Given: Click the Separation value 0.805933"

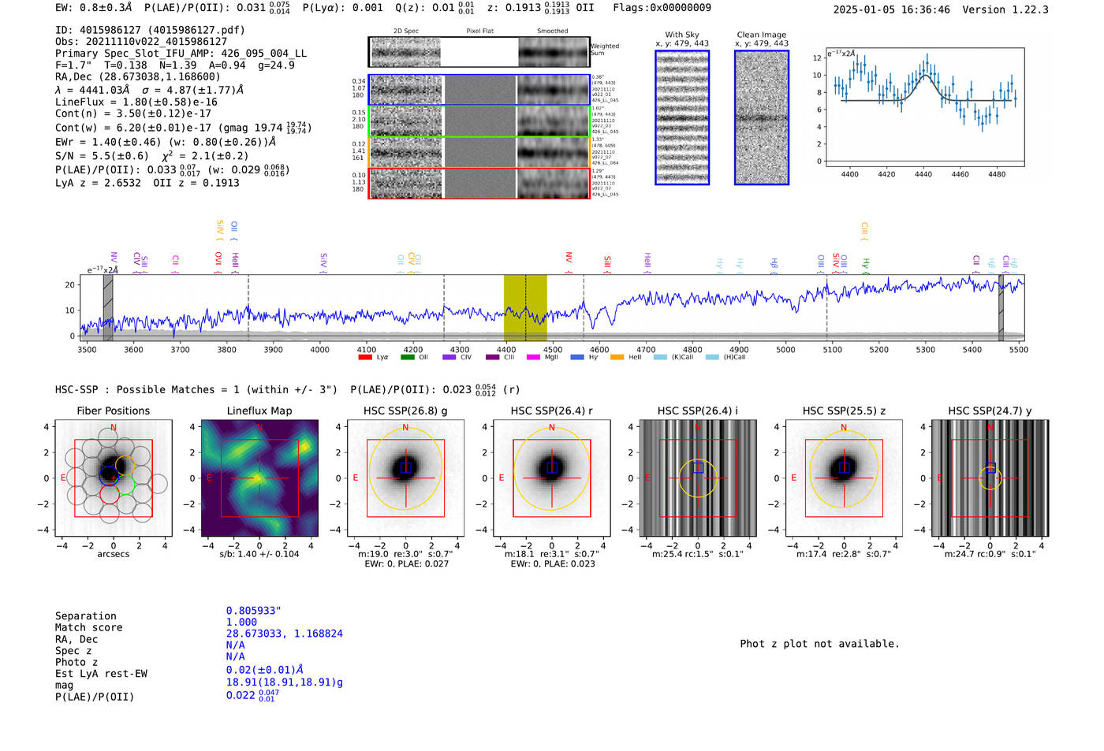Looking at the screenshot, I should [253, 611].
